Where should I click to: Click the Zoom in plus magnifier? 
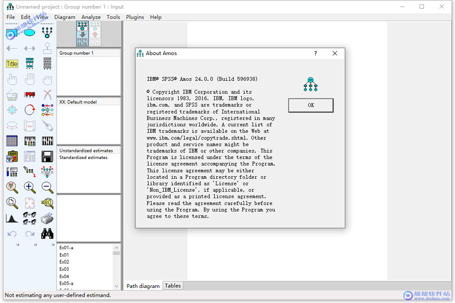coord(29,187)
